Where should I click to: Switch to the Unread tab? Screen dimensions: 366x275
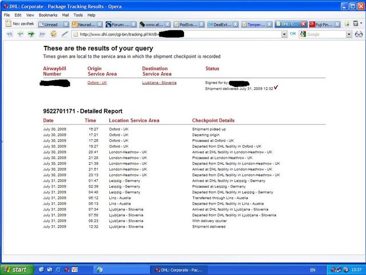[51, 24]
